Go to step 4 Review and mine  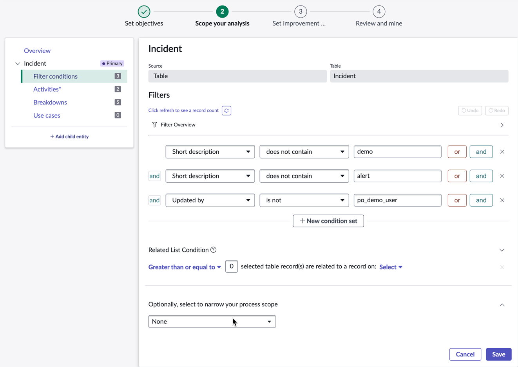click(x=379, y=11)
